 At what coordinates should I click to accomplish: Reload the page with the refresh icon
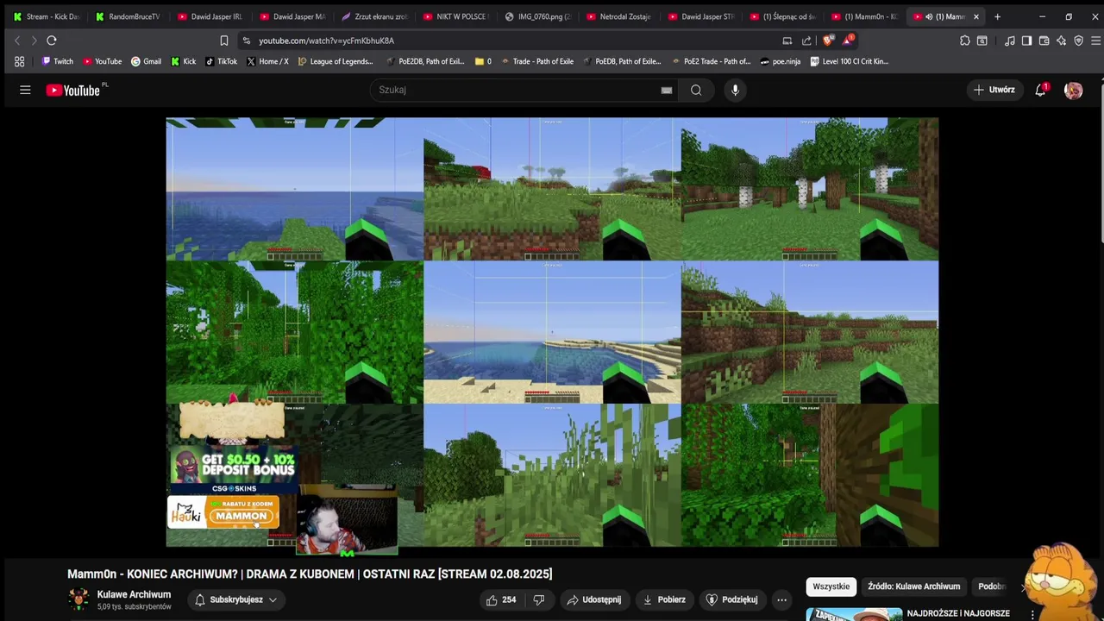[x=52, y=41]
